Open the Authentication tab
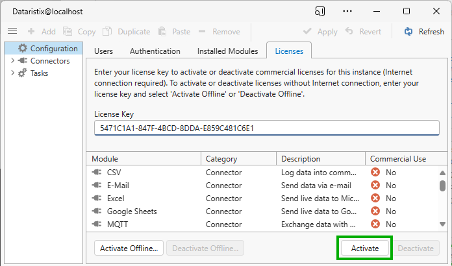The height and width of the screenshot is (266, 452). pyautogui.click(x=155, y=51)
